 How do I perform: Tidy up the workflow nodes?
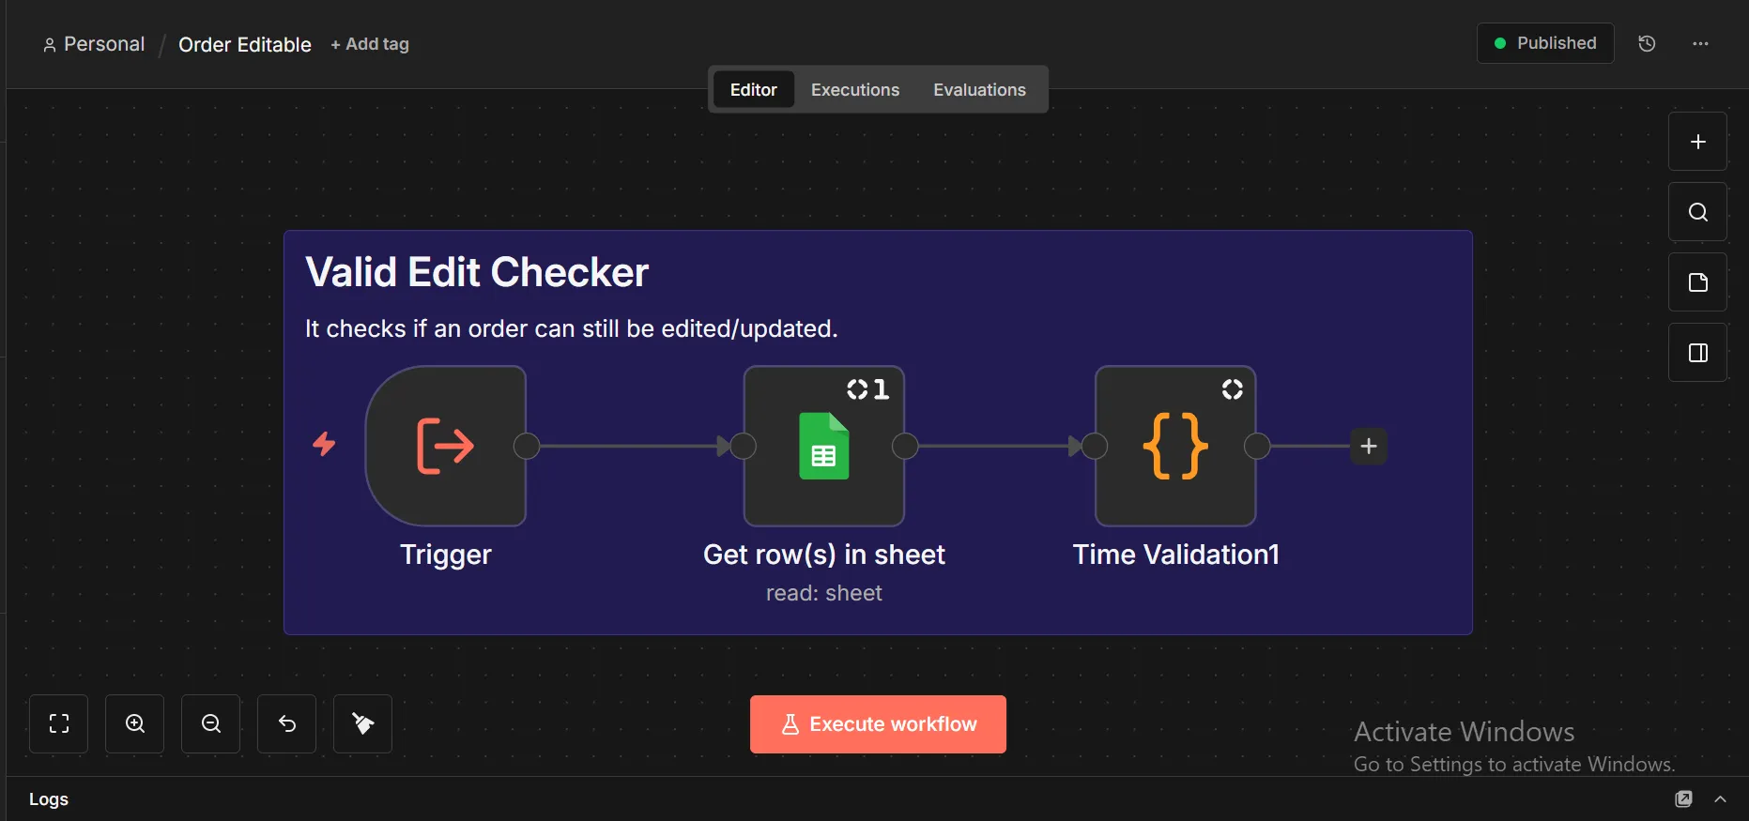pyautogui.click(x=363, y=723)
